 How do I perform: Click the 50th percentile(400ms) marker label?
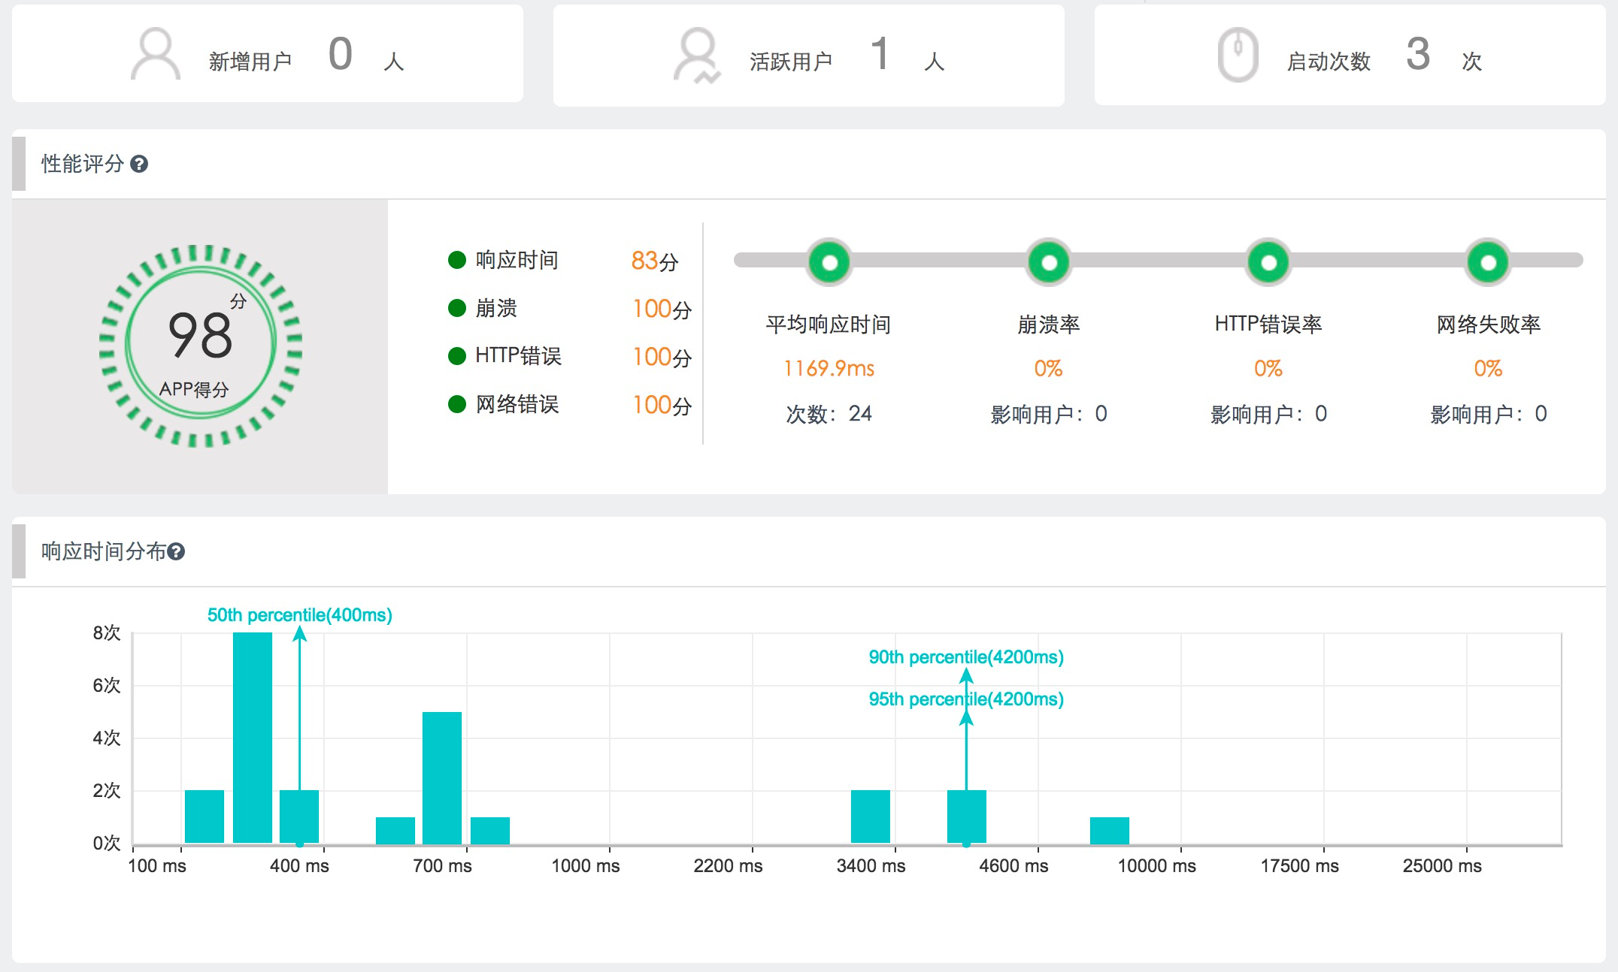point(299,615)
